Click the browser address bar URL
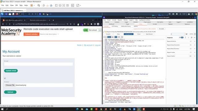Image resolution: width=198 pixels, height=111 pixels. [x=40, y=24]
